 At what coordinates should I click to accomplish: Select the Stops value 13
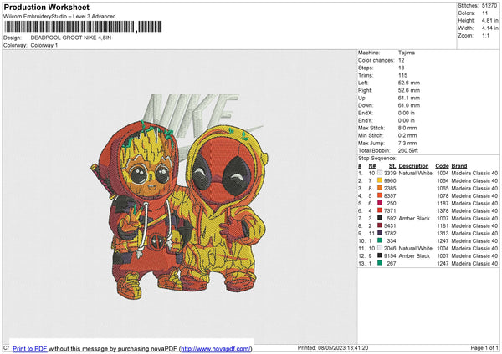tap(402, 68)
